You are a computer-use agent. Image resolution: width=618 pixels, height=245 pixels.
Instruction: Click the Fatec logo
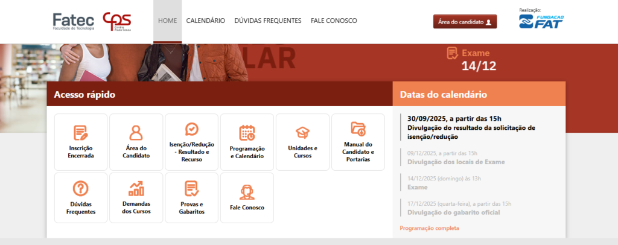click(x=73, y=22)
